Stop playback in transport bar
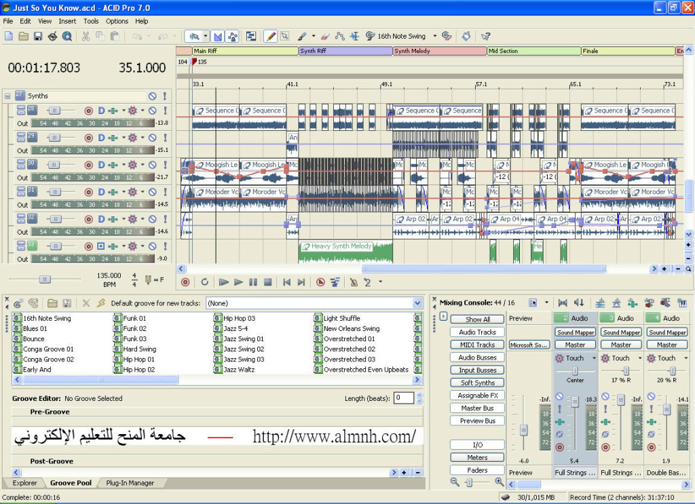Image resolution: width=695 pixels, height=504 pixels. pyautogui.click(x=267, y=282)
